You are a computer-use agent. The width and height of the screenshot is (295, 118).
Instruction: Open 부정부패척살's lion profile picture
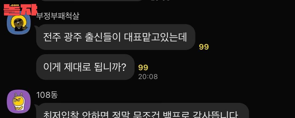[19, 23]
